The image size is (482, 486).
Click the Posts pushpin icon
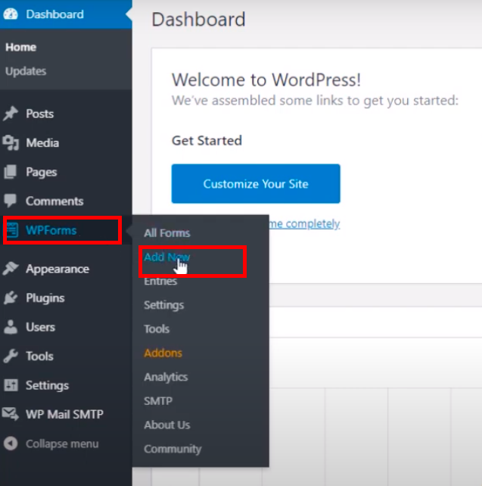[11, 114]
